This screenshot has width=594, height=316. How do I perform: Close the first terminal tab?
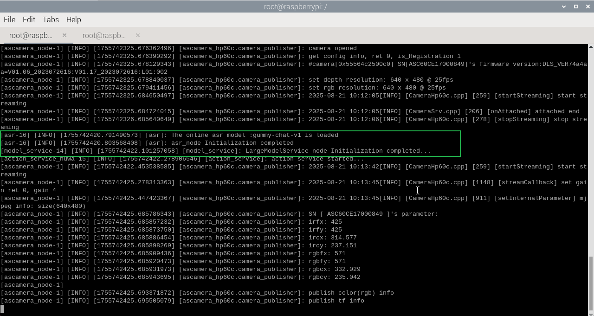pos(65,35)
